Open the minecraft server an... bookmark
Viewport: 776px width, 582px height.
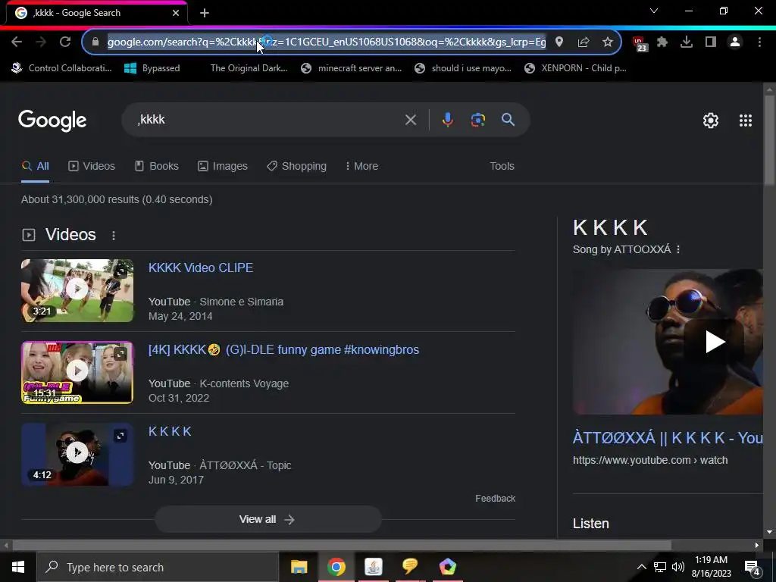(x=352, y=68)
